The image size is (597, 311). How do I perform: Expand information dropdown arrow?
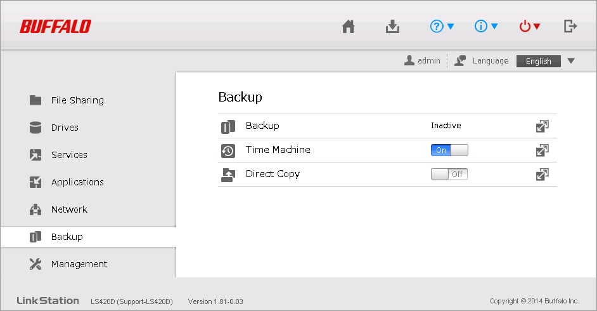pos(494,26)
